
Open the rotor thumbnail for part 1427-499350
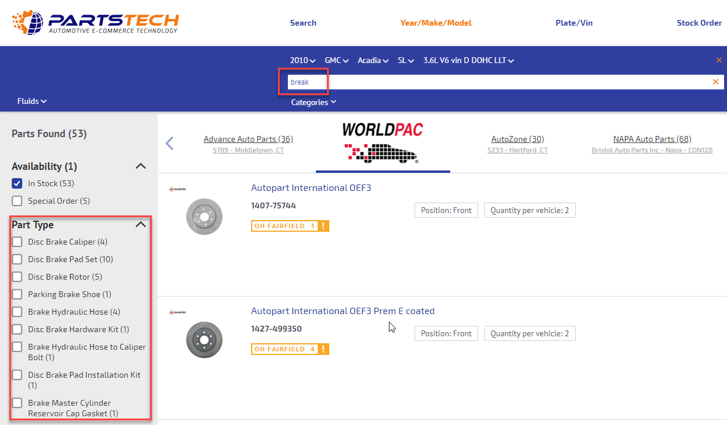[204, 340]
